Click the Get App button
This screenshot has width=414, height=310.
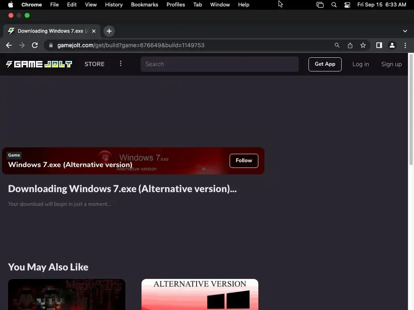[x=325, y=64]
